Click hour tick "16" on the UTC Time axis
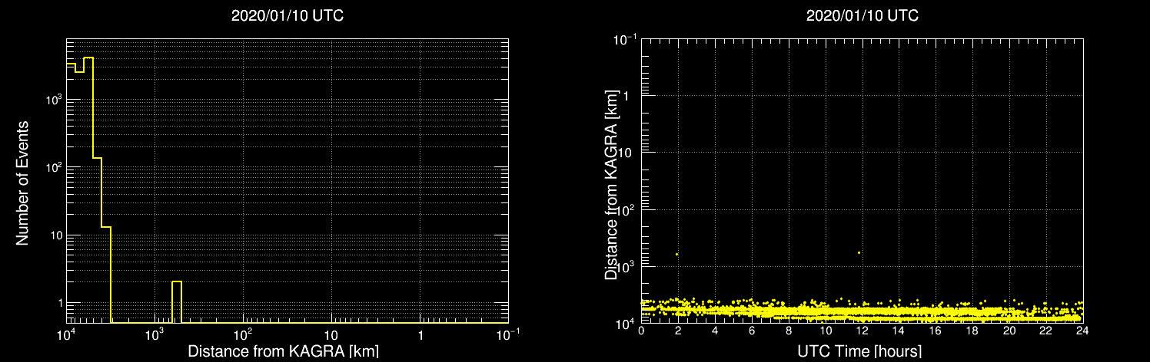Screen dimensions: 1150x362 tap(936, 331)
